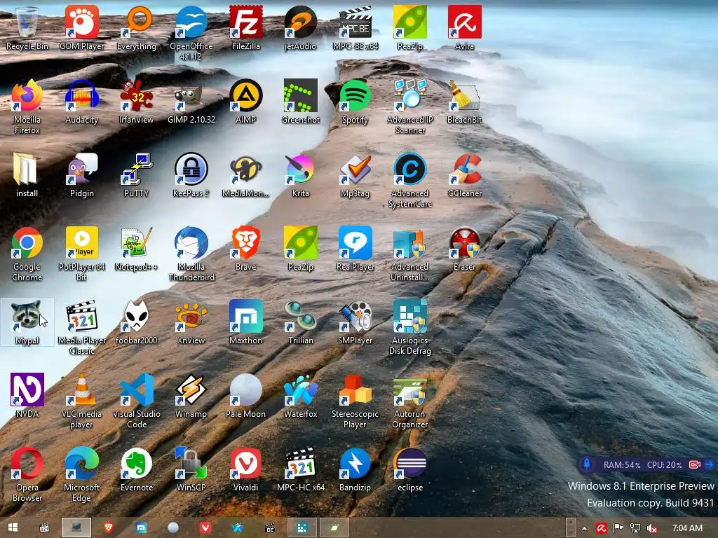Click the rocket boost widget button
Screen dimensions: 718x538
click(587, 465)
